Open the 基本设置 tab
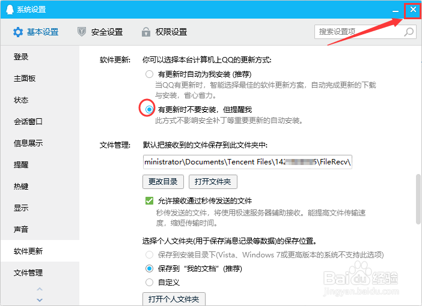Viewport: 422px width, 306px height. (36, 32)
